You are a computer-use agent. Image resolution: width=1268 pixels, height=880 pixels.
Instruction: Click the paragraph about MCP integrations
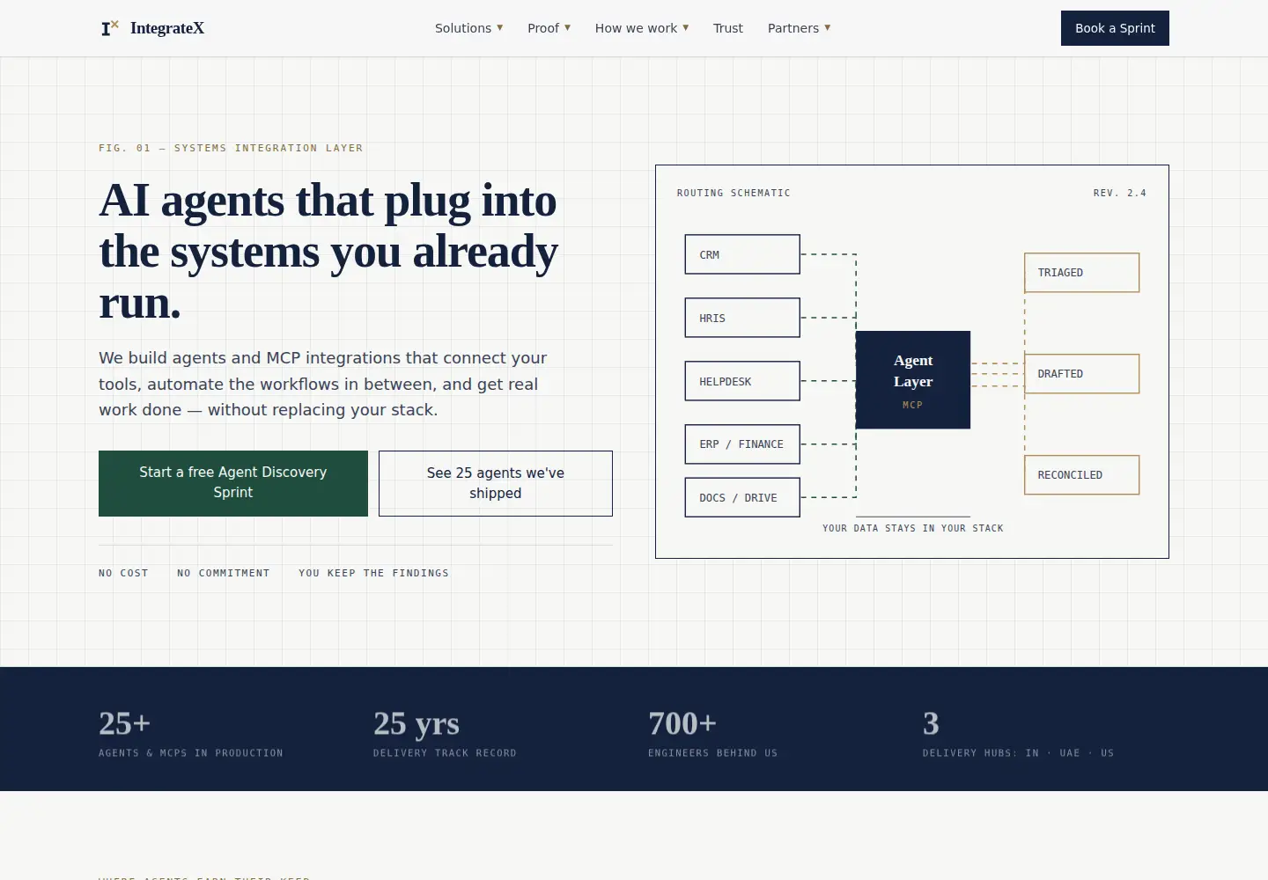(323, 384)
